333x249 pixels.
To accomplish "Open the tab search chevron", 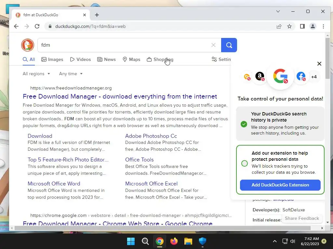I will pos(278,11).
